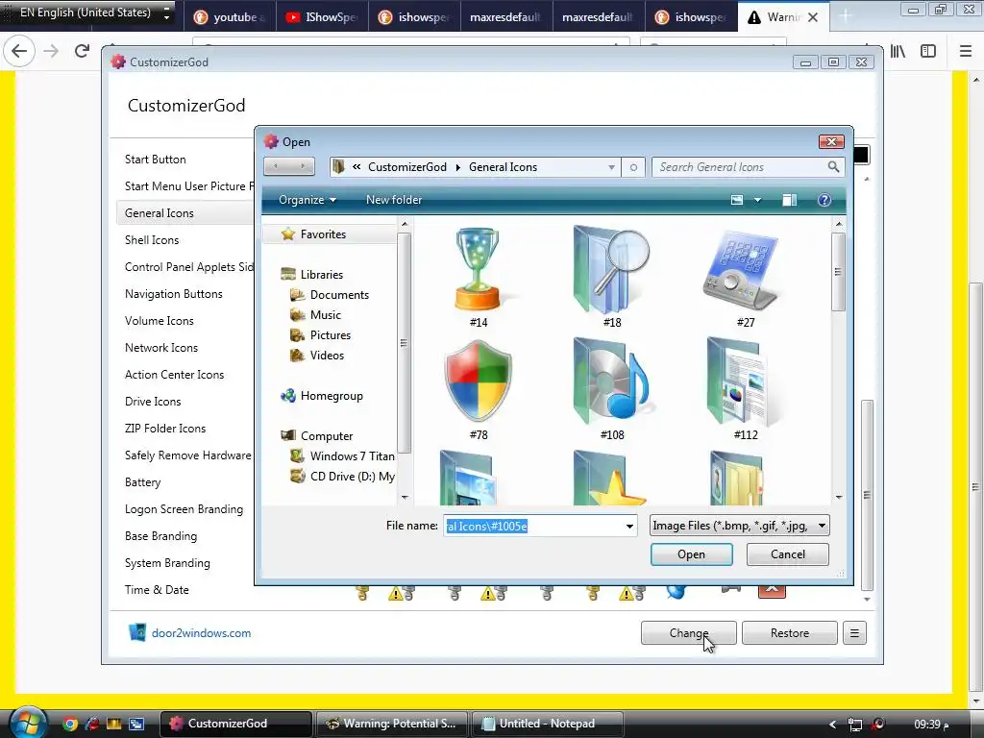Switch to the IShowSpe YouTube tab
Image resolution: width=984 pixels, height=738 pixels.
321,17
